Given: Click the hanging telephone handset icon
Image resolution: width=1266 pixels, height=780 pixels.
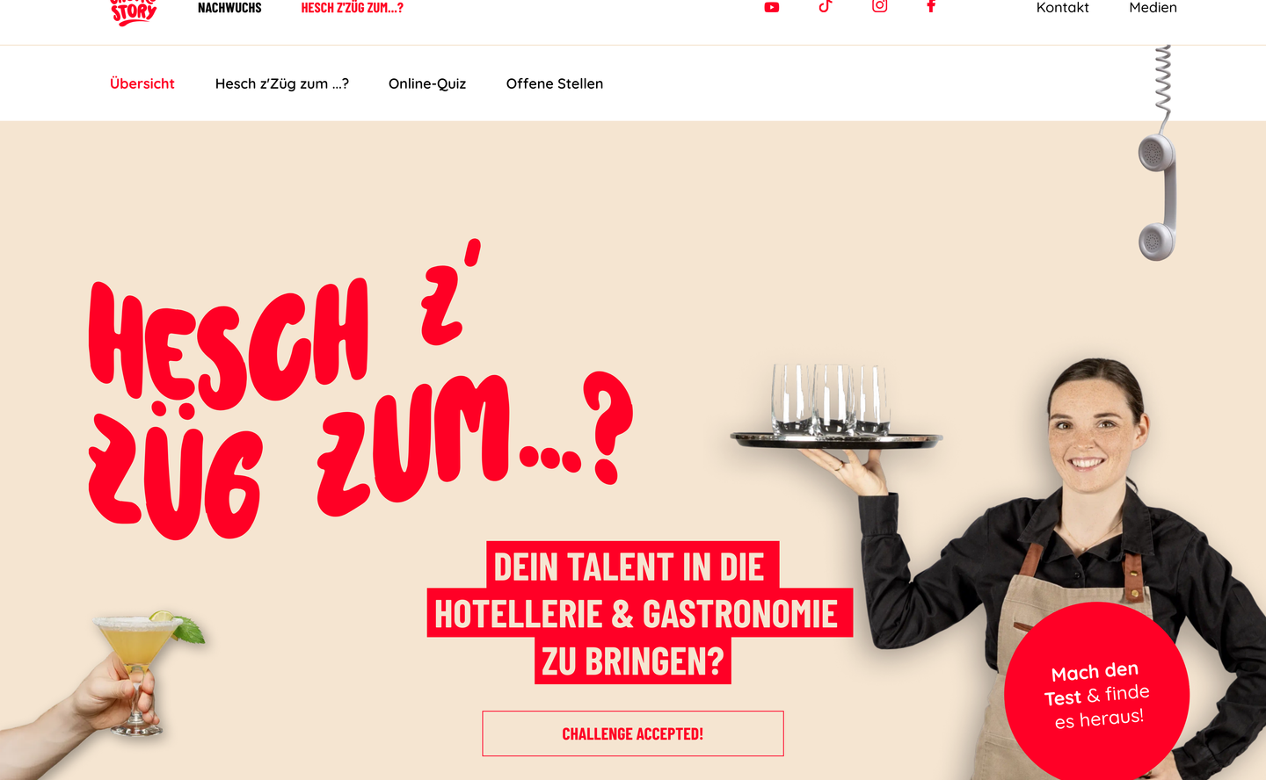Looking at the screenshot, I should tap(1160, 154).
